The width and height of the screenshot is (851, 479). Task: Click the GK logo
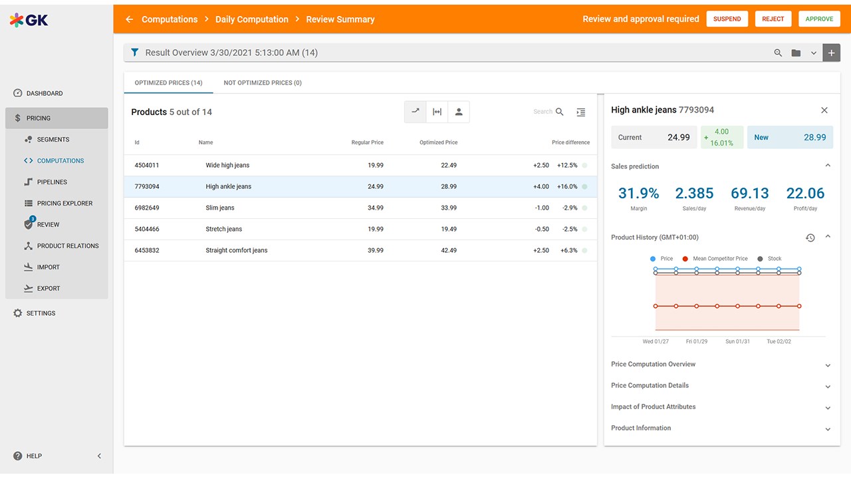point(29,20)
